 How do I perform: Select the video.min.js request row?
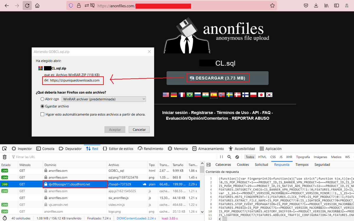pyautogui.click(x=100, y=205)
